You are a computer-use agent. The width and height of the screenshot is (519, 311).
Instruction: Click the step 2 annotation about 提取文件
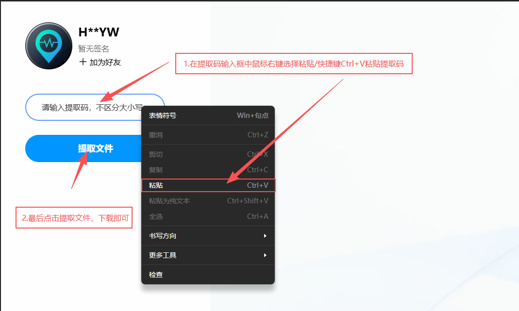coord(74,217)
